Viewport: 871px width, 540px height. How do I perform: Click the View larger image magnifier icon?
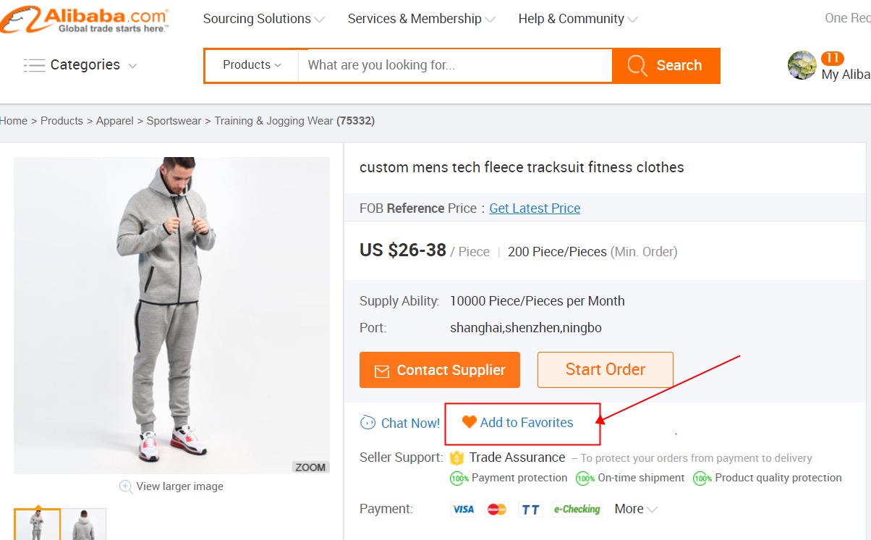(126, 486)
